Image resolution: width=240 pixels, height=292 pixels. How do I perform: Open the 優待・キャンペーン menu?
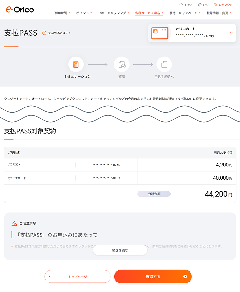point(185,13)
